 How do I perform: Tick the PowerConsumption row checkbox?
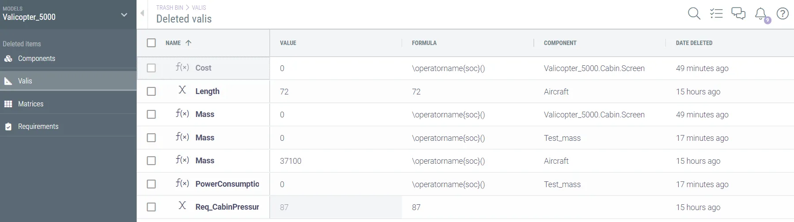point(151,184)
